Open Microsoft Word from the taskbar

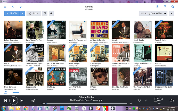[x=40, y=108]
